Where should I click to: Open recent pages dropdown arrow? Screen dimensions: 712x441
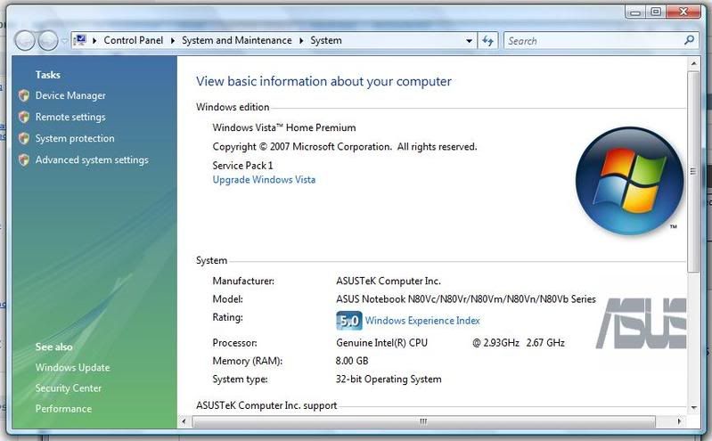pyautogui.click(x=64, y=41)
